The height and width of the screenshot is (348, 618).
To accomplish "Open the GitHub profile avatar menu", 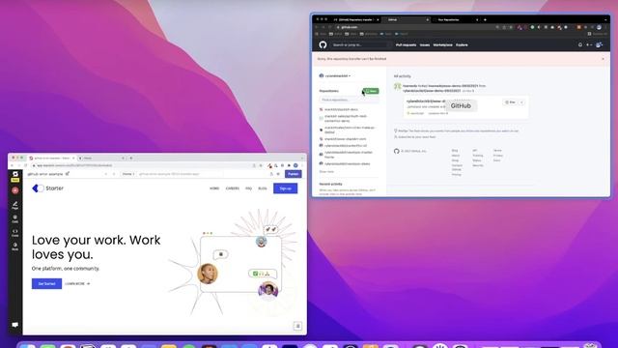I will [599, 45].
